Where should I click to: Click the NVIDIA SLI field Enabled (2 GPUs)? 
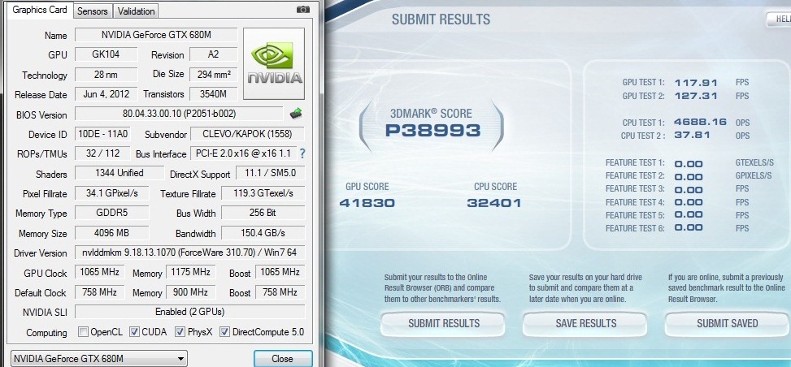pyautogui.click(x=189, y=312)
